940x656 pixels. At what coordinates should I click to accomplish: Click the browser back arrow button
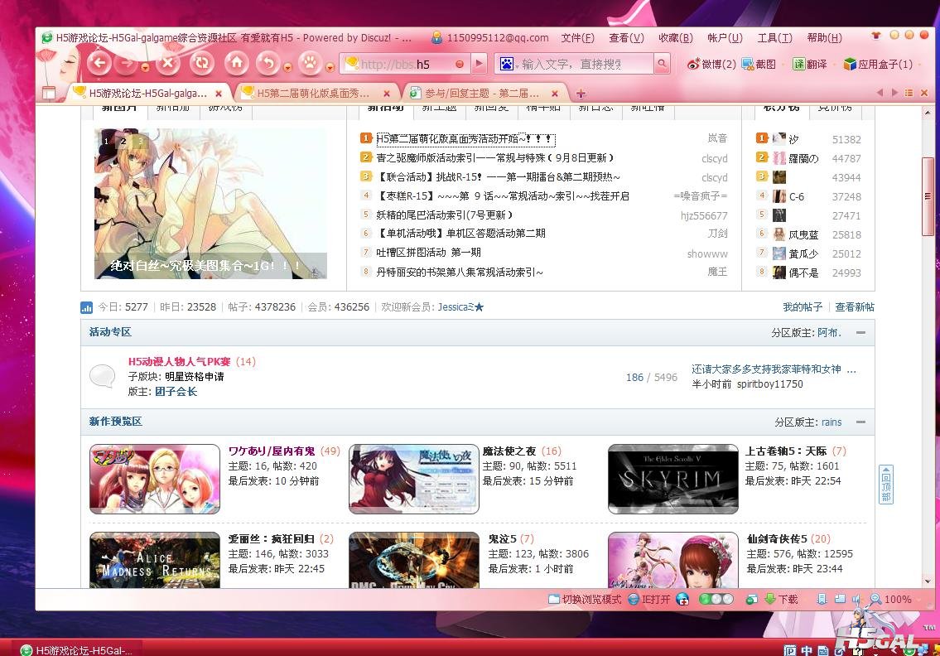click(99, 63)
